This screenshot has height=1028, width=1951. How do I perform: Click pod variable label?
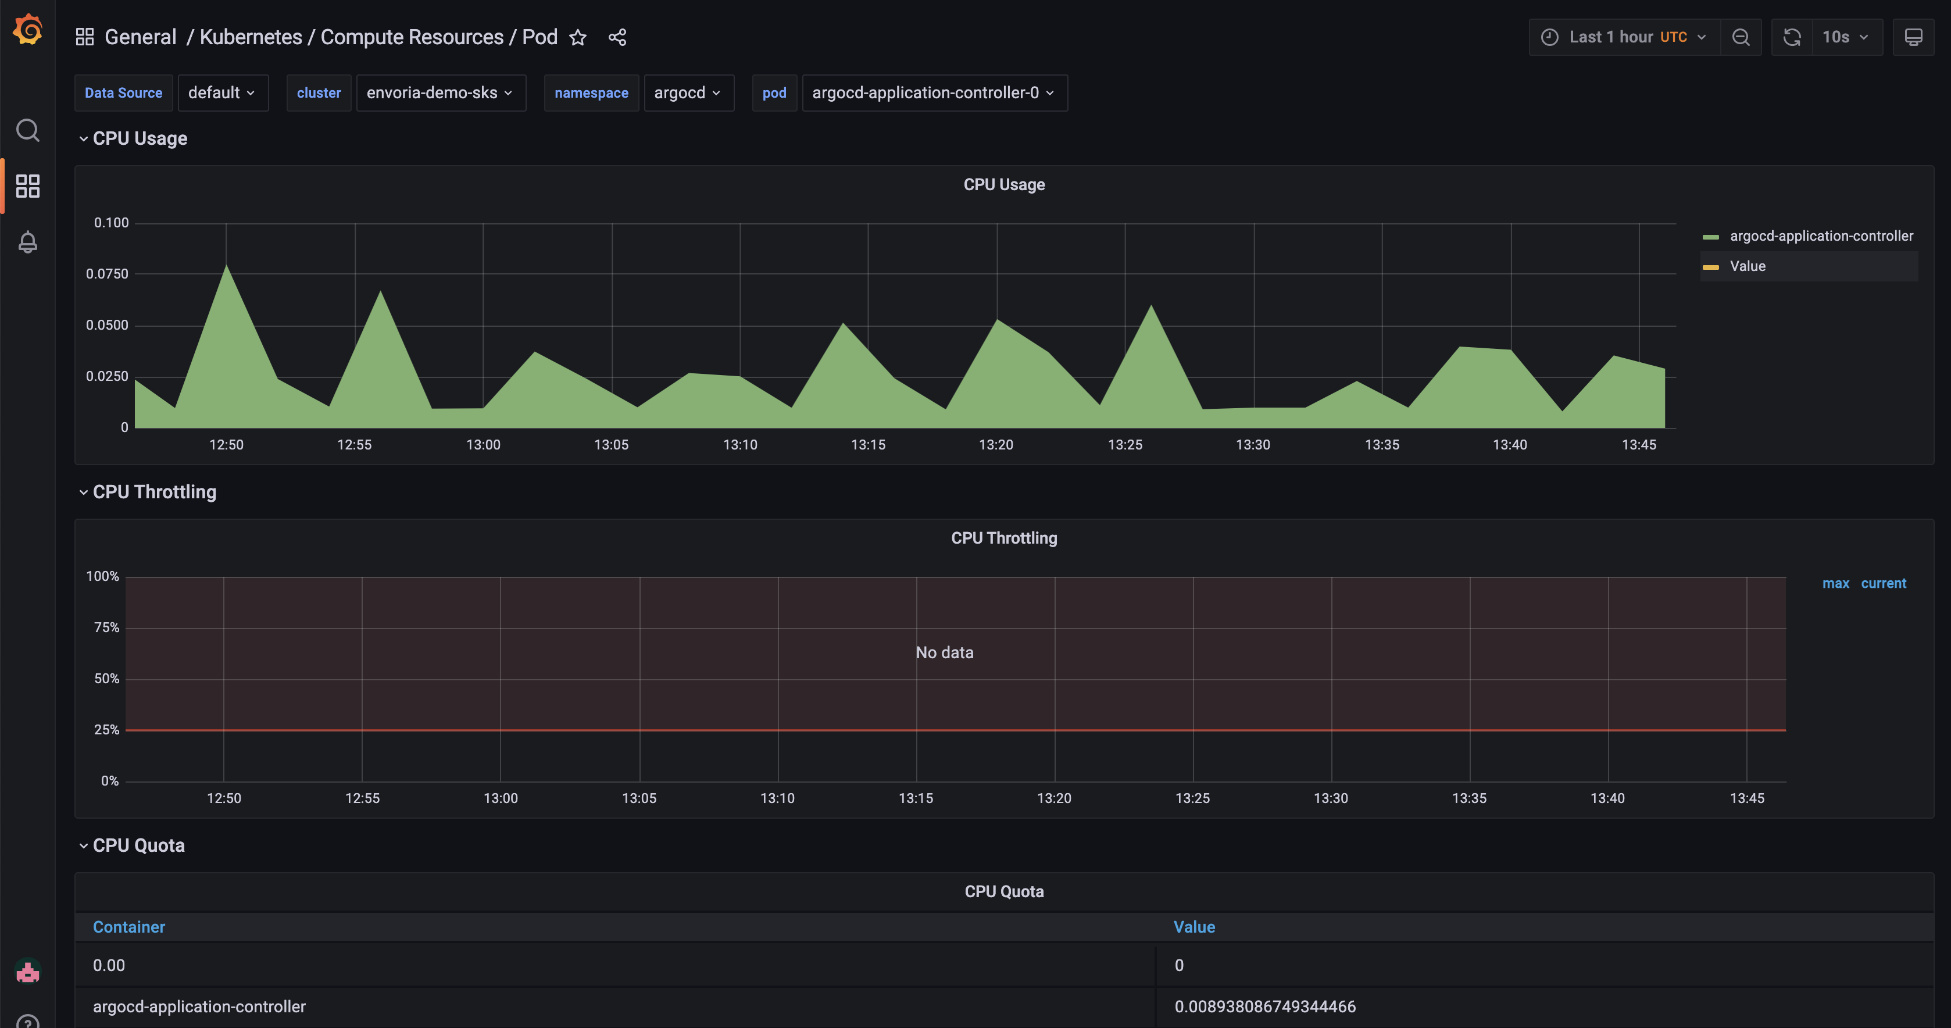point(774,92)
